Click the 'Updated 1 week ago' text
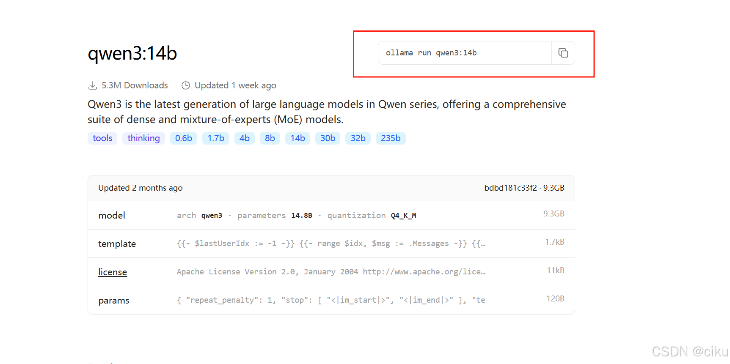730x364 pixels. coord(235,85)
